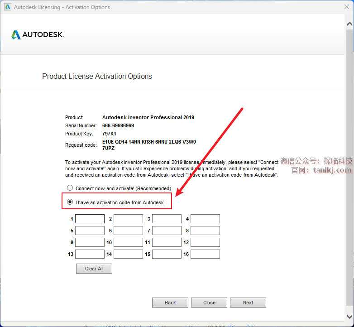The width and height of the screenshot is (354, 327).
Task: Click activation code field 8
Action: 205,231
